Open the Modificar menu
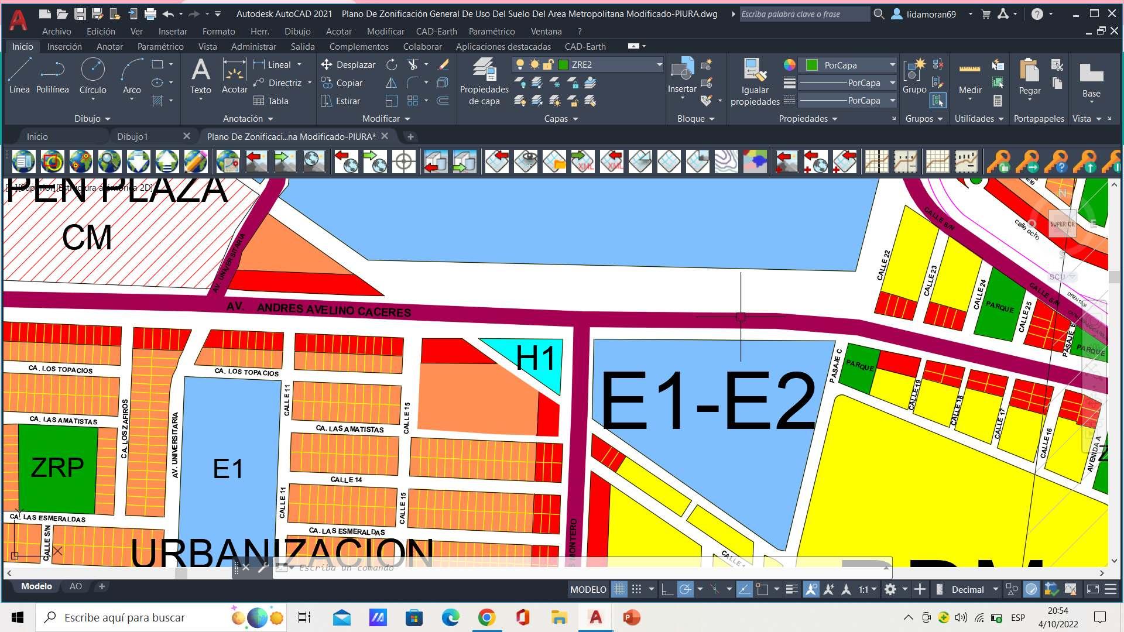This screenshot has width=1124, height=632. tap(385, 32)
